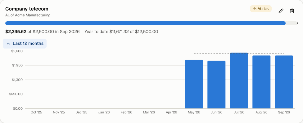Click the At risk warning badge

[261, 9]
